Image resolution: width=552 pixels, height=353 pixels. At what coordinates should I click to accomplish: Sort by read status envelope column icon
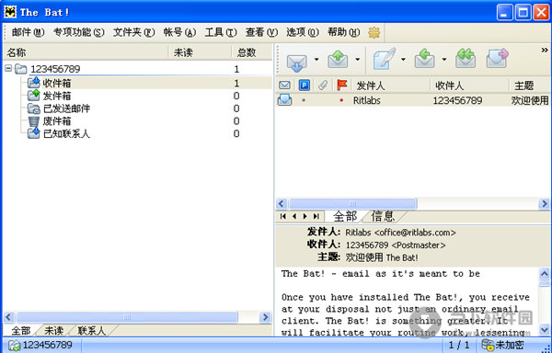(x=284, y=85)
